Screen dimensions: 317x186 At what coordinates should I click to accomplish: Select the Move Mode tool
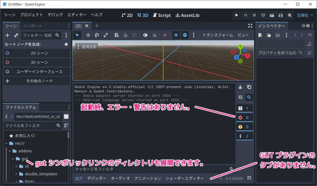point(88,35)
